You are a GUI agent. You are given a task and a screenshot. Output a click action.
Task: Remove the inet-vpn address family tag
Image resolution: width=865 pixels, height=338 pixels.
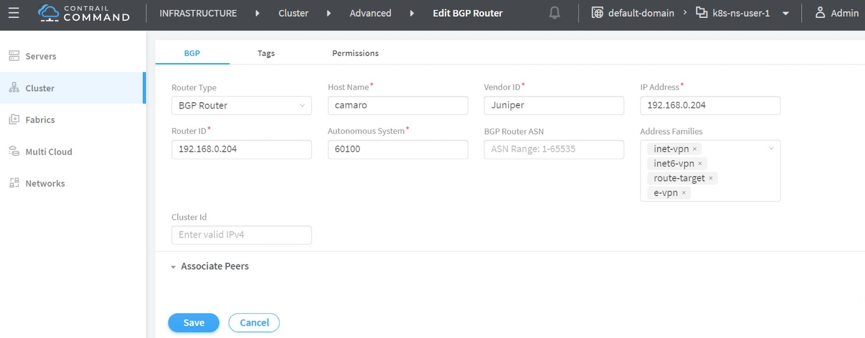point(695,149)
